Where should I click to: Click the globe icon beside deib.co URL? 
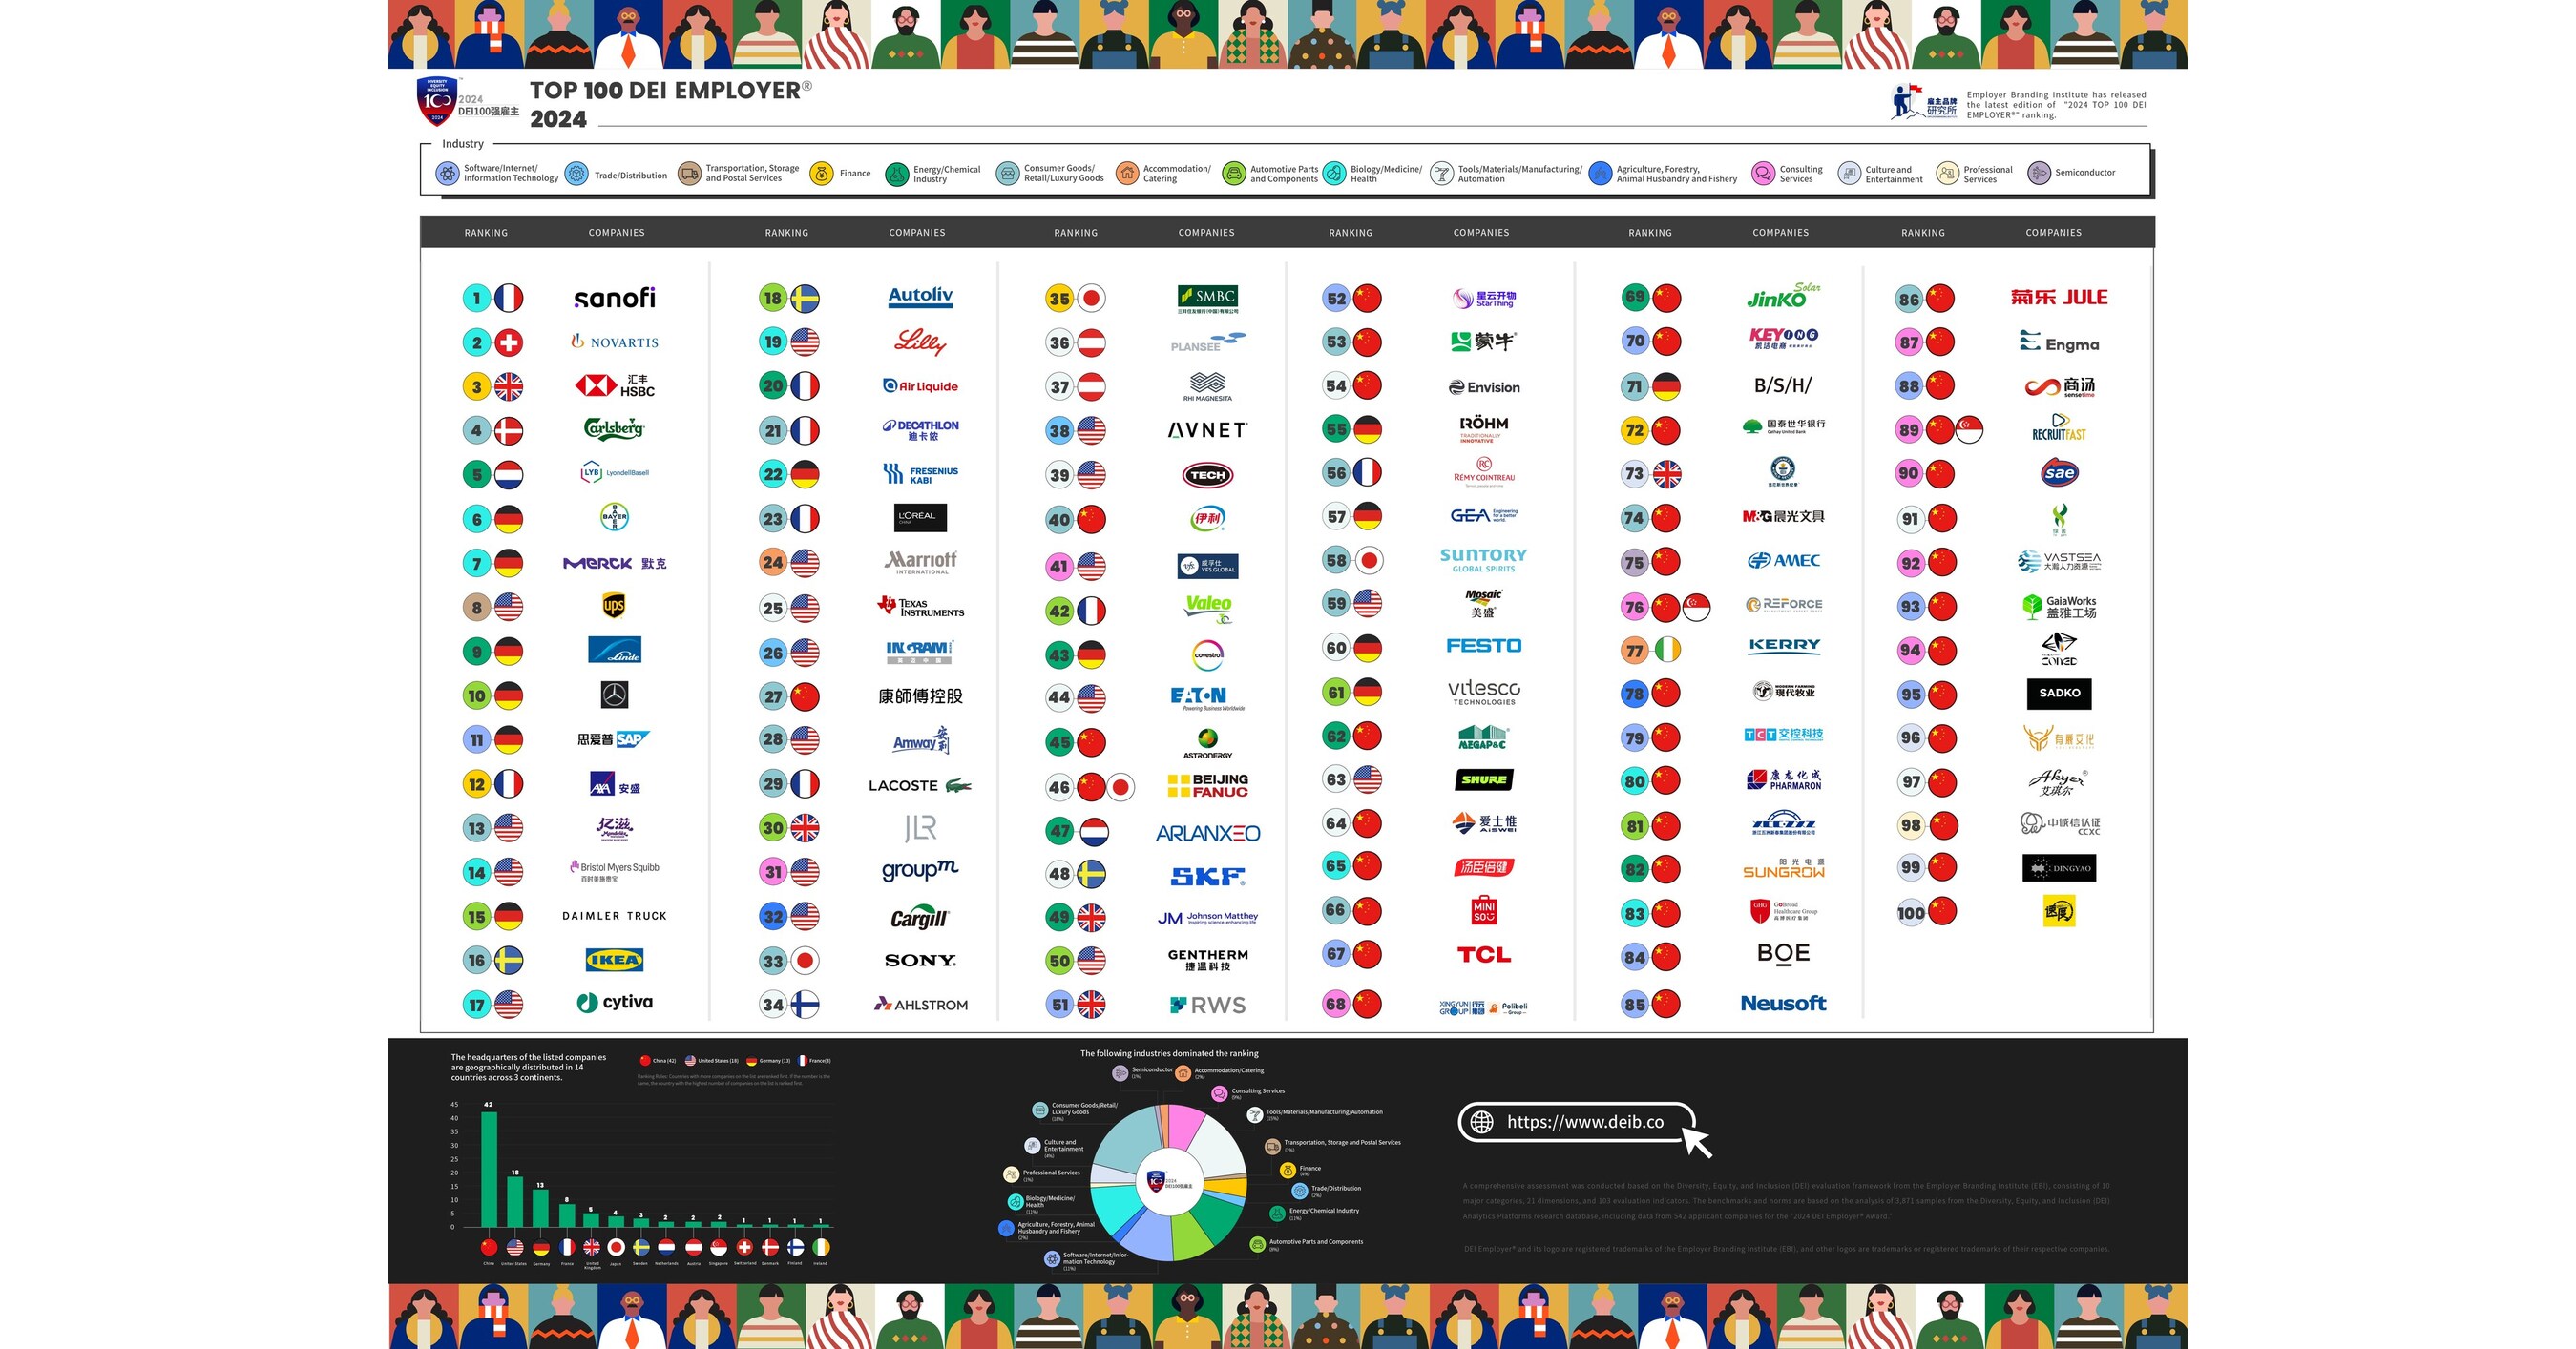click(1482, 1122)
